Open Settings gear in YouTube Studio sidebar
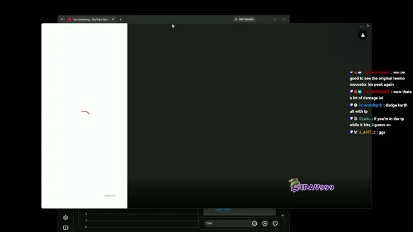413x232 pixels. (66, 218)
